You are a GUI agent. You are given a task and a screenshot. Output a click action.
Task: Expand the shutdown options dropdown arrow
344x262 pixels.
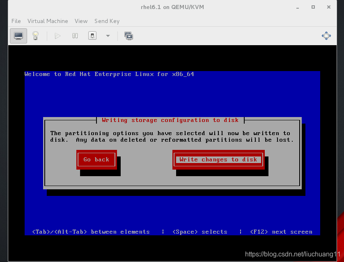click(x=108, y=36)
